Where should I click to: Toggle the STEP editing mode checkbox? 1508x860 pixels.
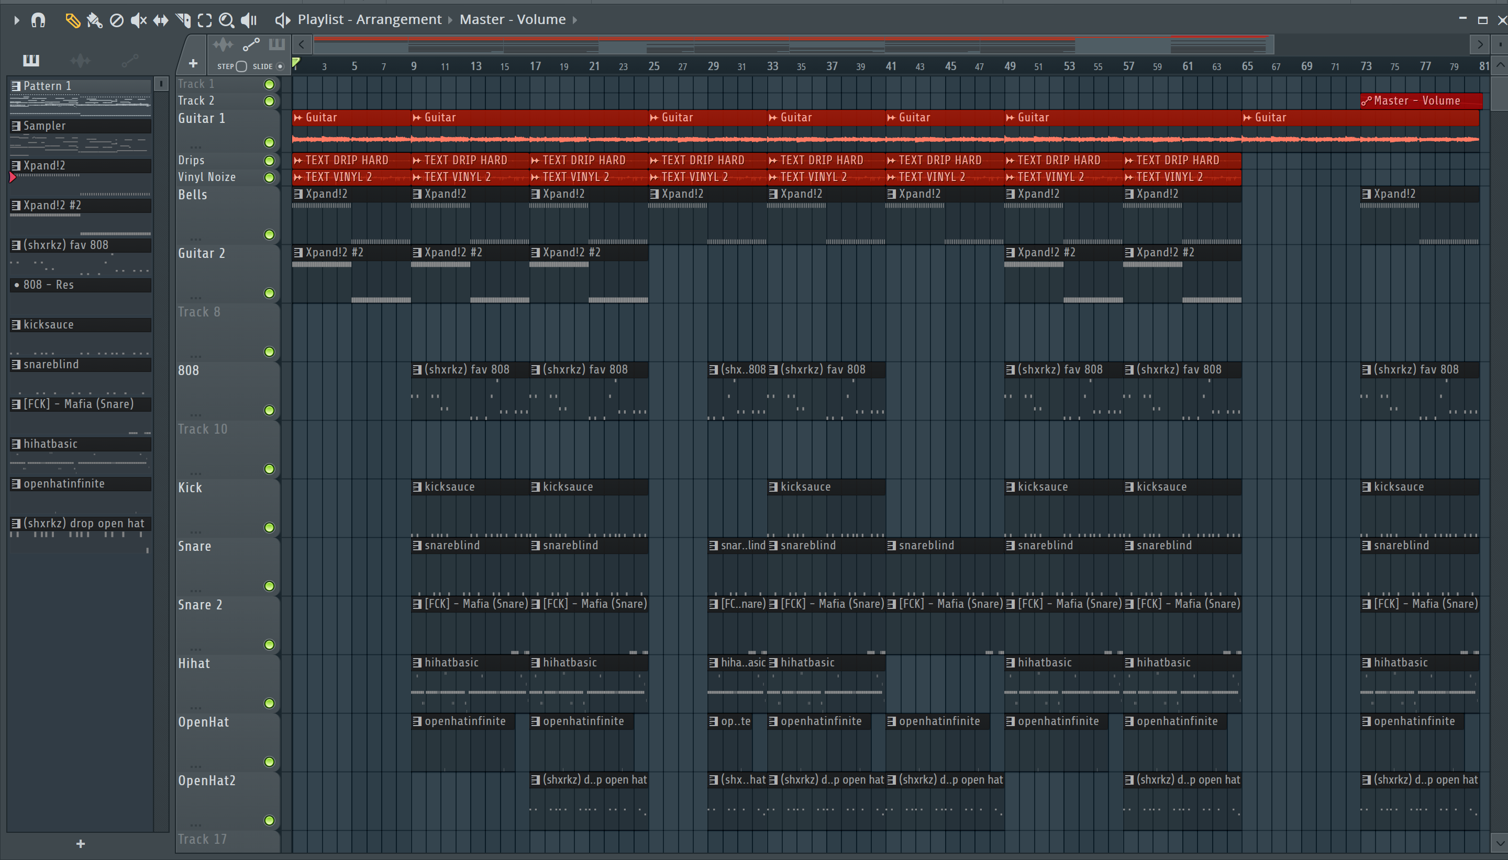point(241,66)
